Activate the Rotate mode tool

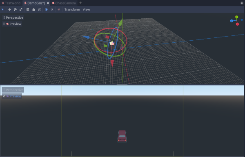tap(15, 9)
